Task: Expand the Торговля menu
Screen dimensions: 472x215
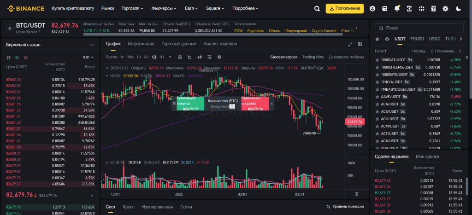Action: click(x=132, y=8)
